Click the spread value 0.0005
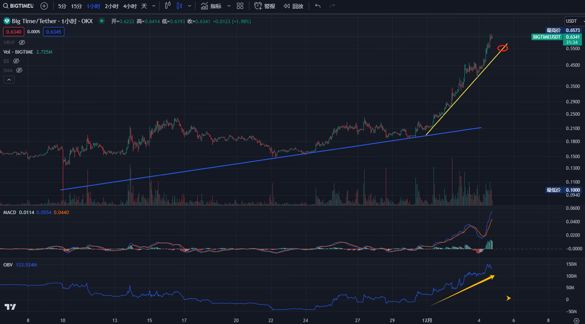The image size is (585, 324). 34,32
